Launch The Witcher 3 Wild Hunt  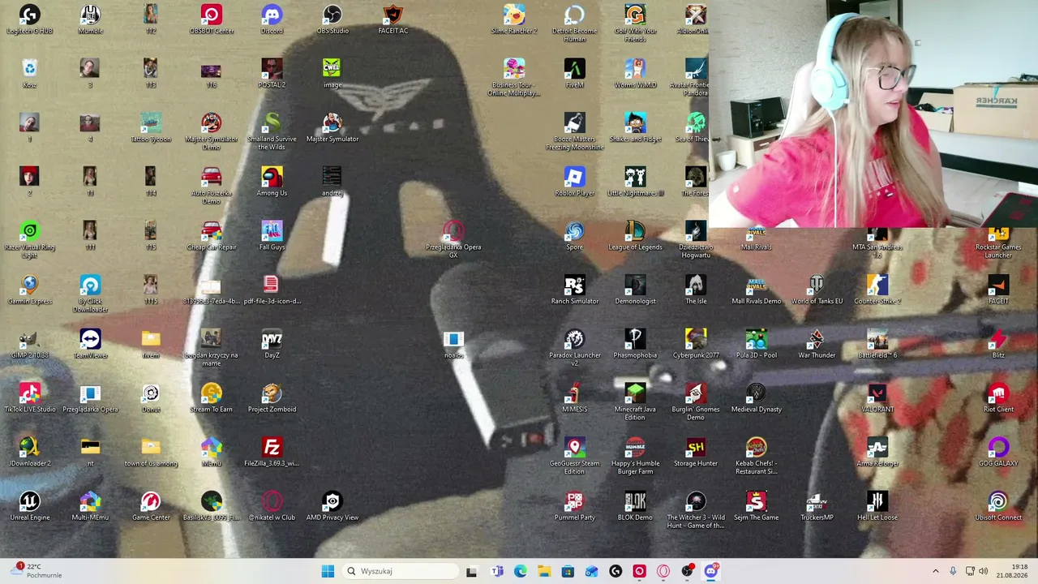tap(695, 510)
